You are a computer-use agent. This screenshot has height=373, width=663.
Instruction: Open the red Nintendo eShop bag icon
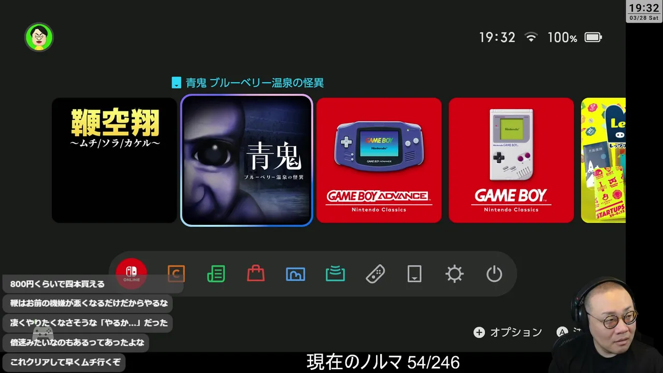[256, 273]
